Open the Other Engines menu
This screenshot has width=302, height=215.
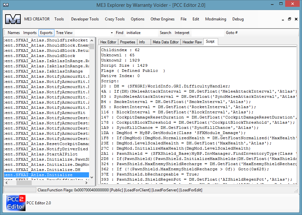click(162, 19)
